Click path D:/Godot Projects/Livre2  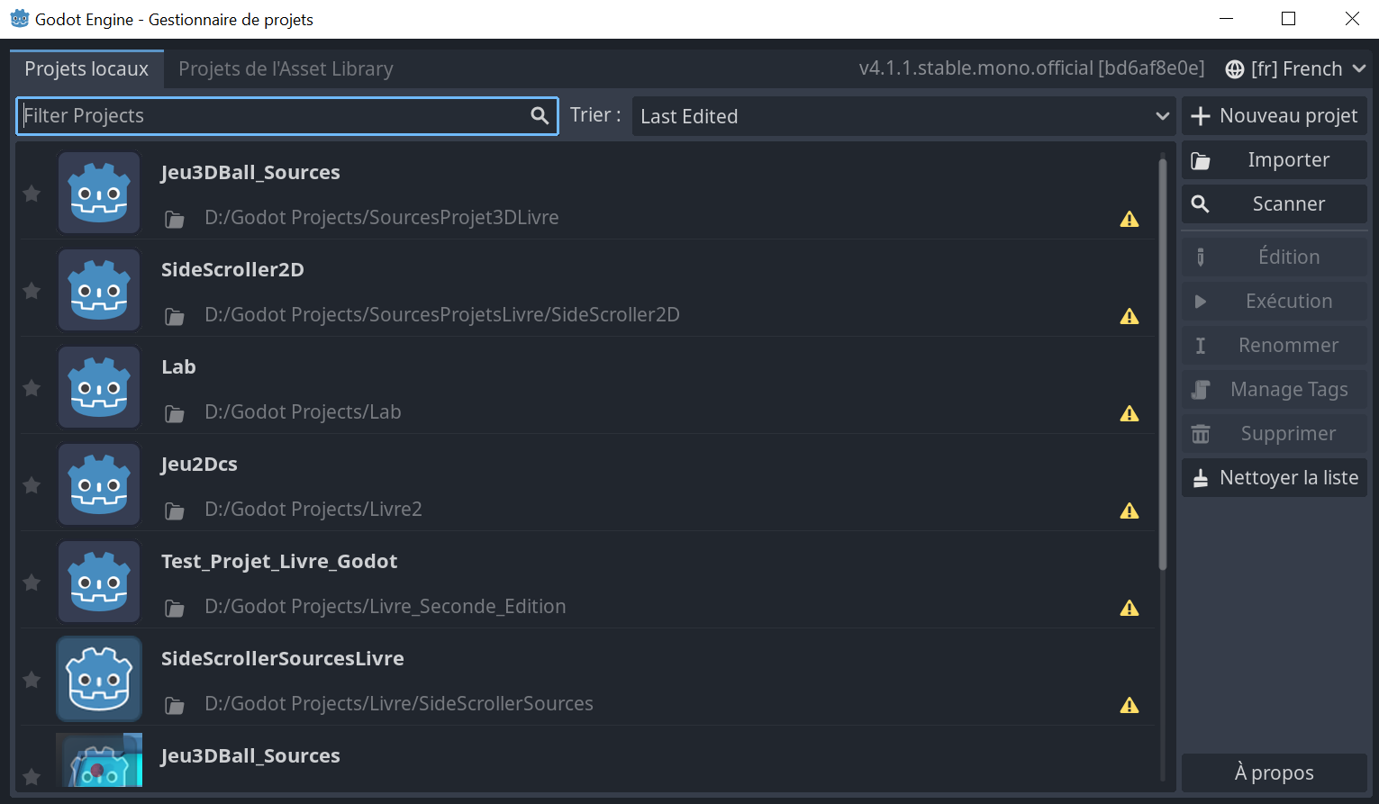[x=313, y=510]
